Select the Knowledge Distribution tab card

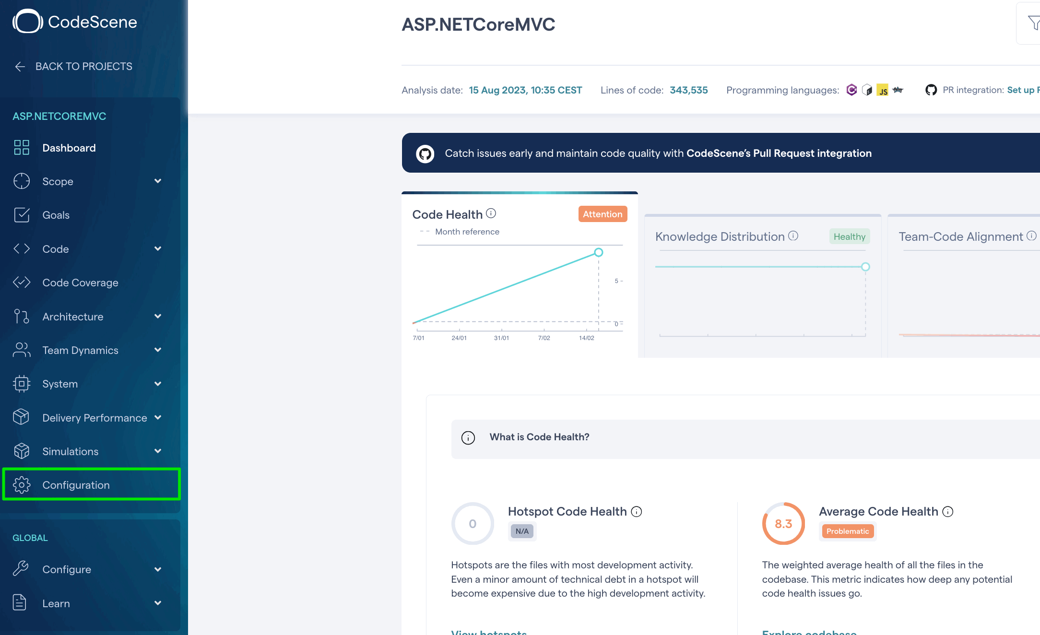[763, 286]
